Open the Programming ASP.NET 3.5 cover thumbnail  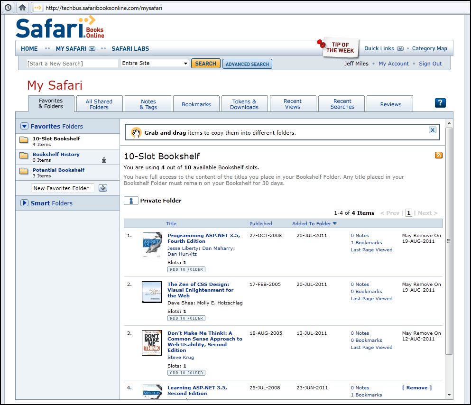(152, 245)
